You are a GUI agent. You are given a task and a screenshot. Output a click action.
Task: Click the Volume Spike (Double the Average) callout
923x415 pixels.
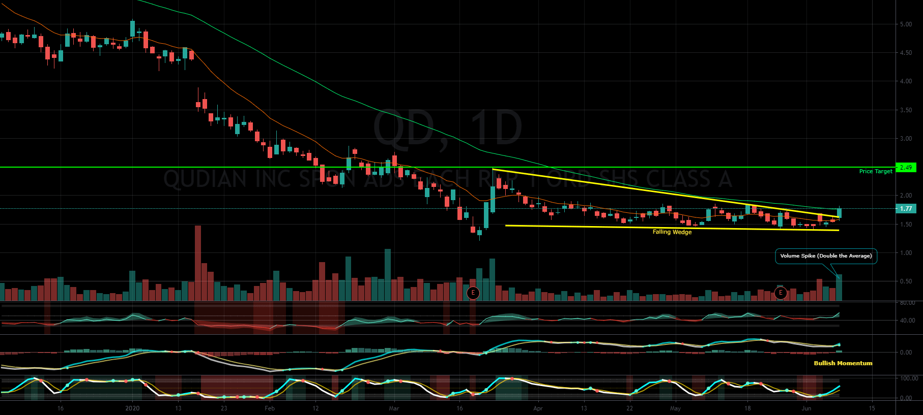(826, 256)
